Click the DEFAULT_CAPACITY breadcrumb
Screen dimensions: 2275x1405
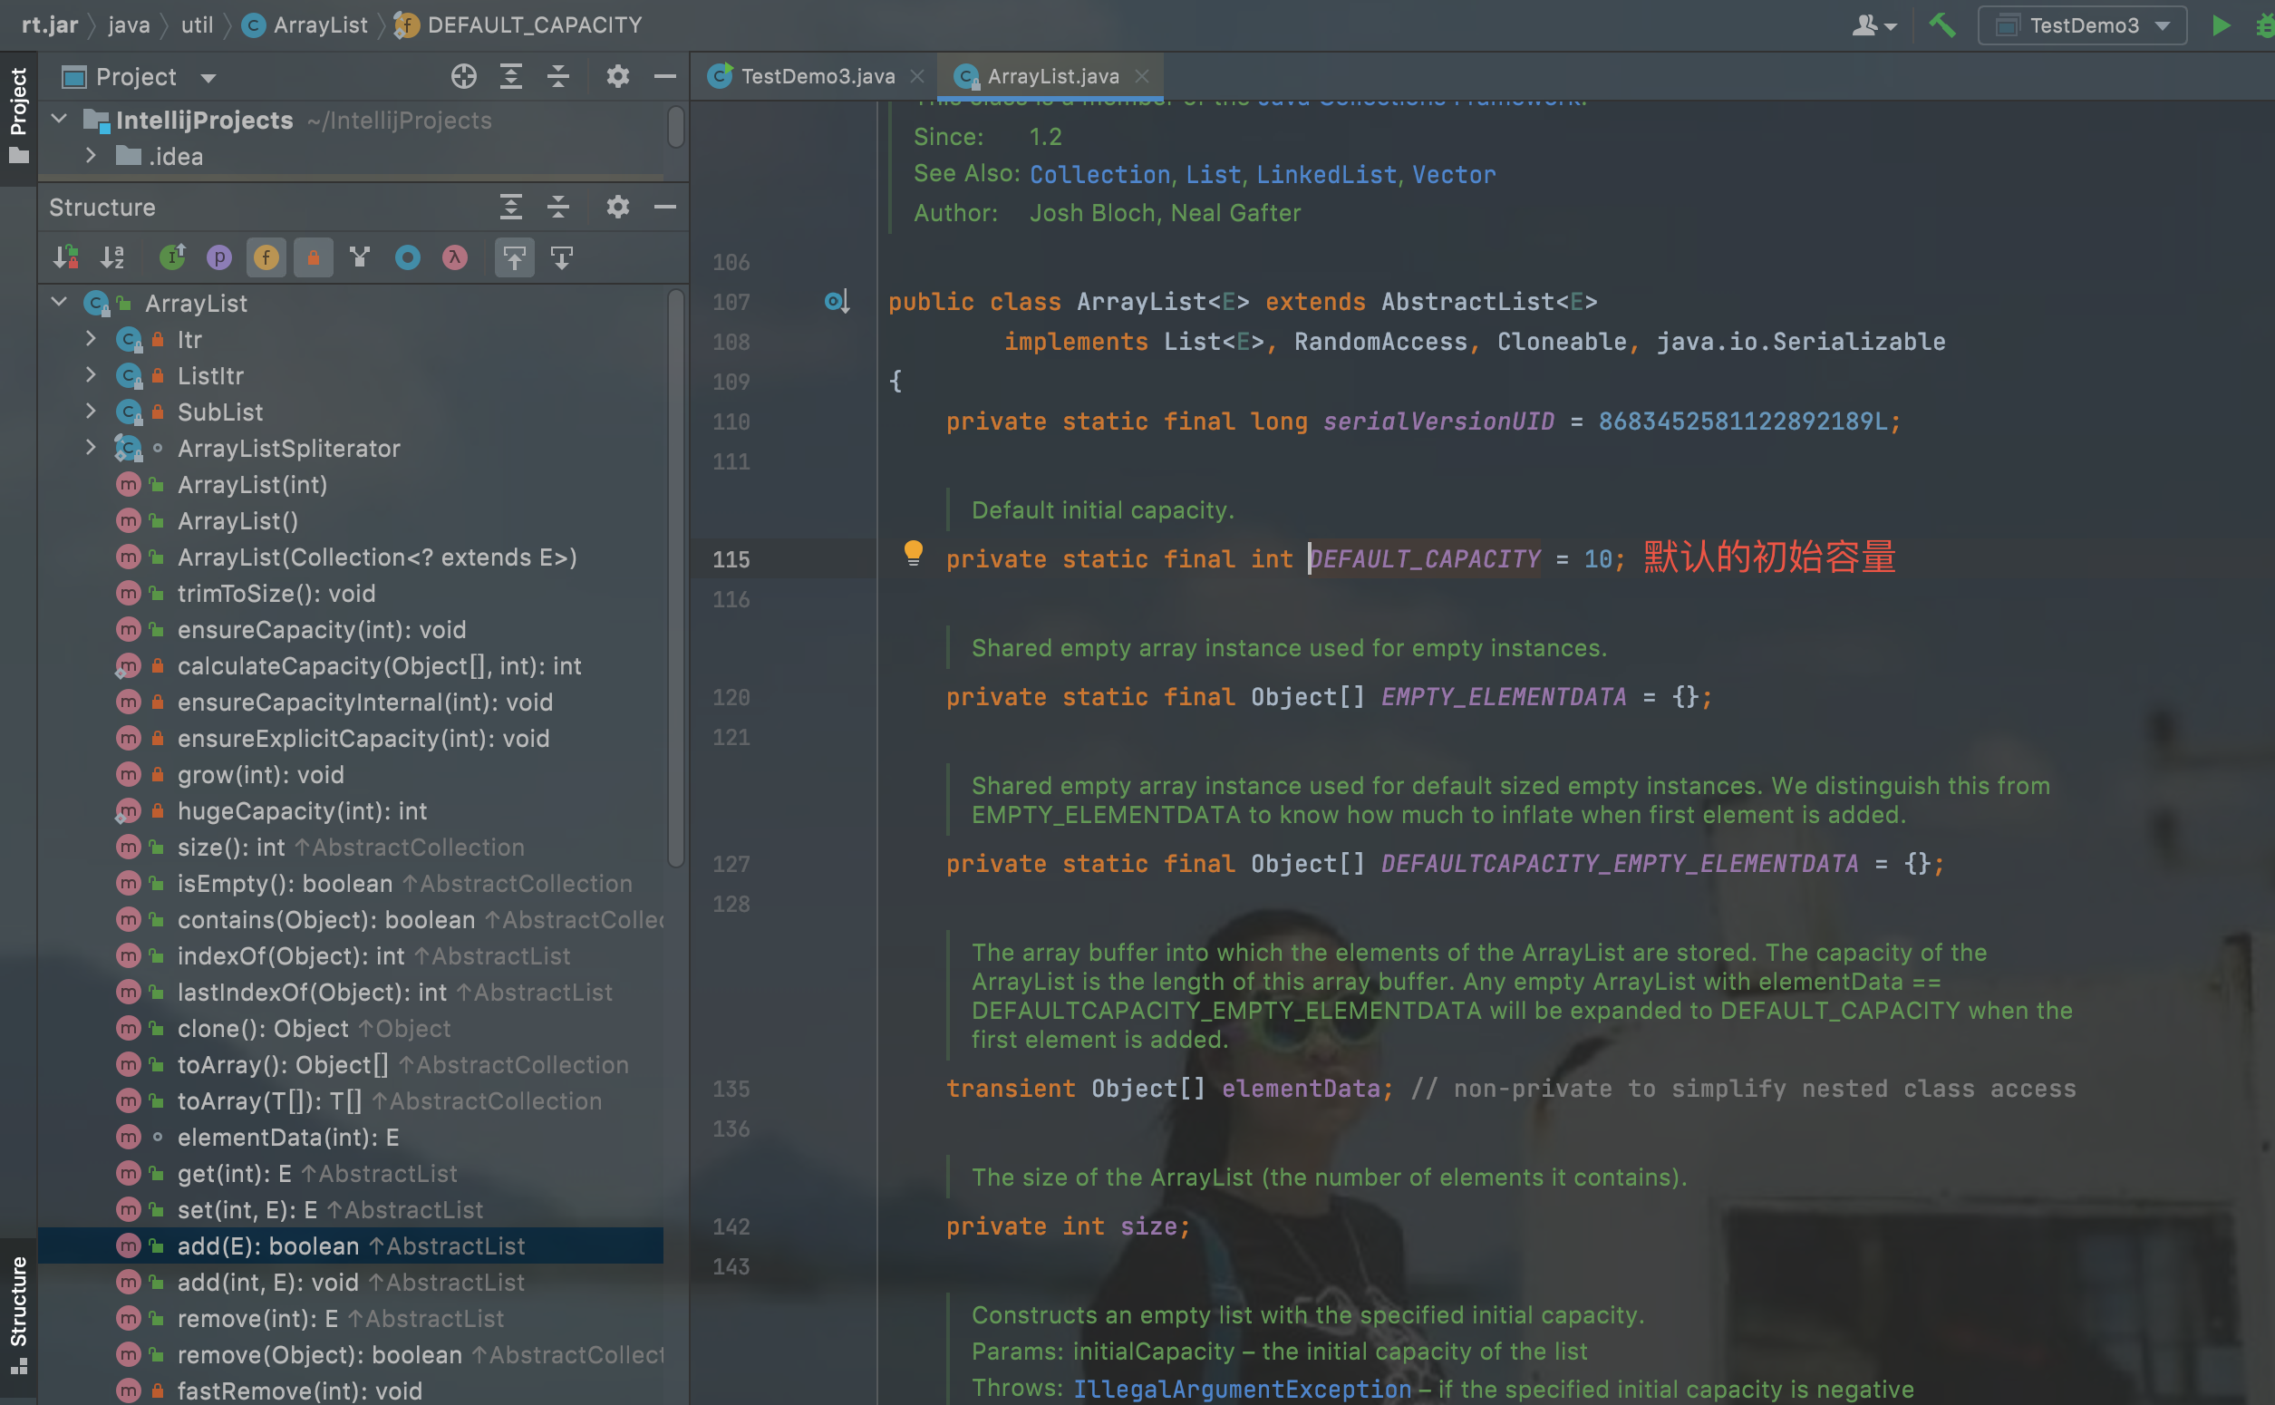pos(518,25)
